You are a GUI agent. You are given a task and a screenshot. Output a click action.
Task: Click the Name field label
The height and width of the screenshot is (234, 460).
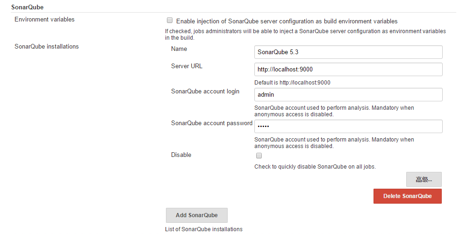(179, 49)
